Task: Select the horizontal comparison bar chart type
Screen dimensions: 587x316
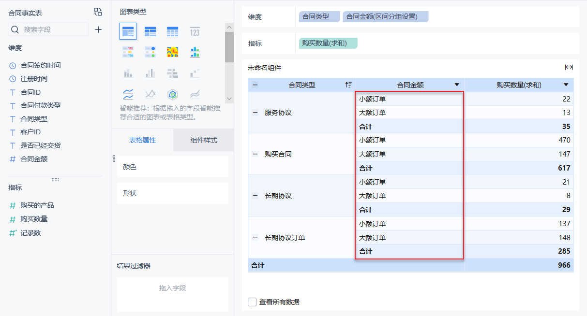Action: tap(173, 73)
